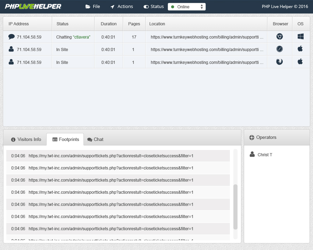Click the PHP Live Helper logo
Image resolution: width=313 pixels, height=250 pixels.
(33, 7)
